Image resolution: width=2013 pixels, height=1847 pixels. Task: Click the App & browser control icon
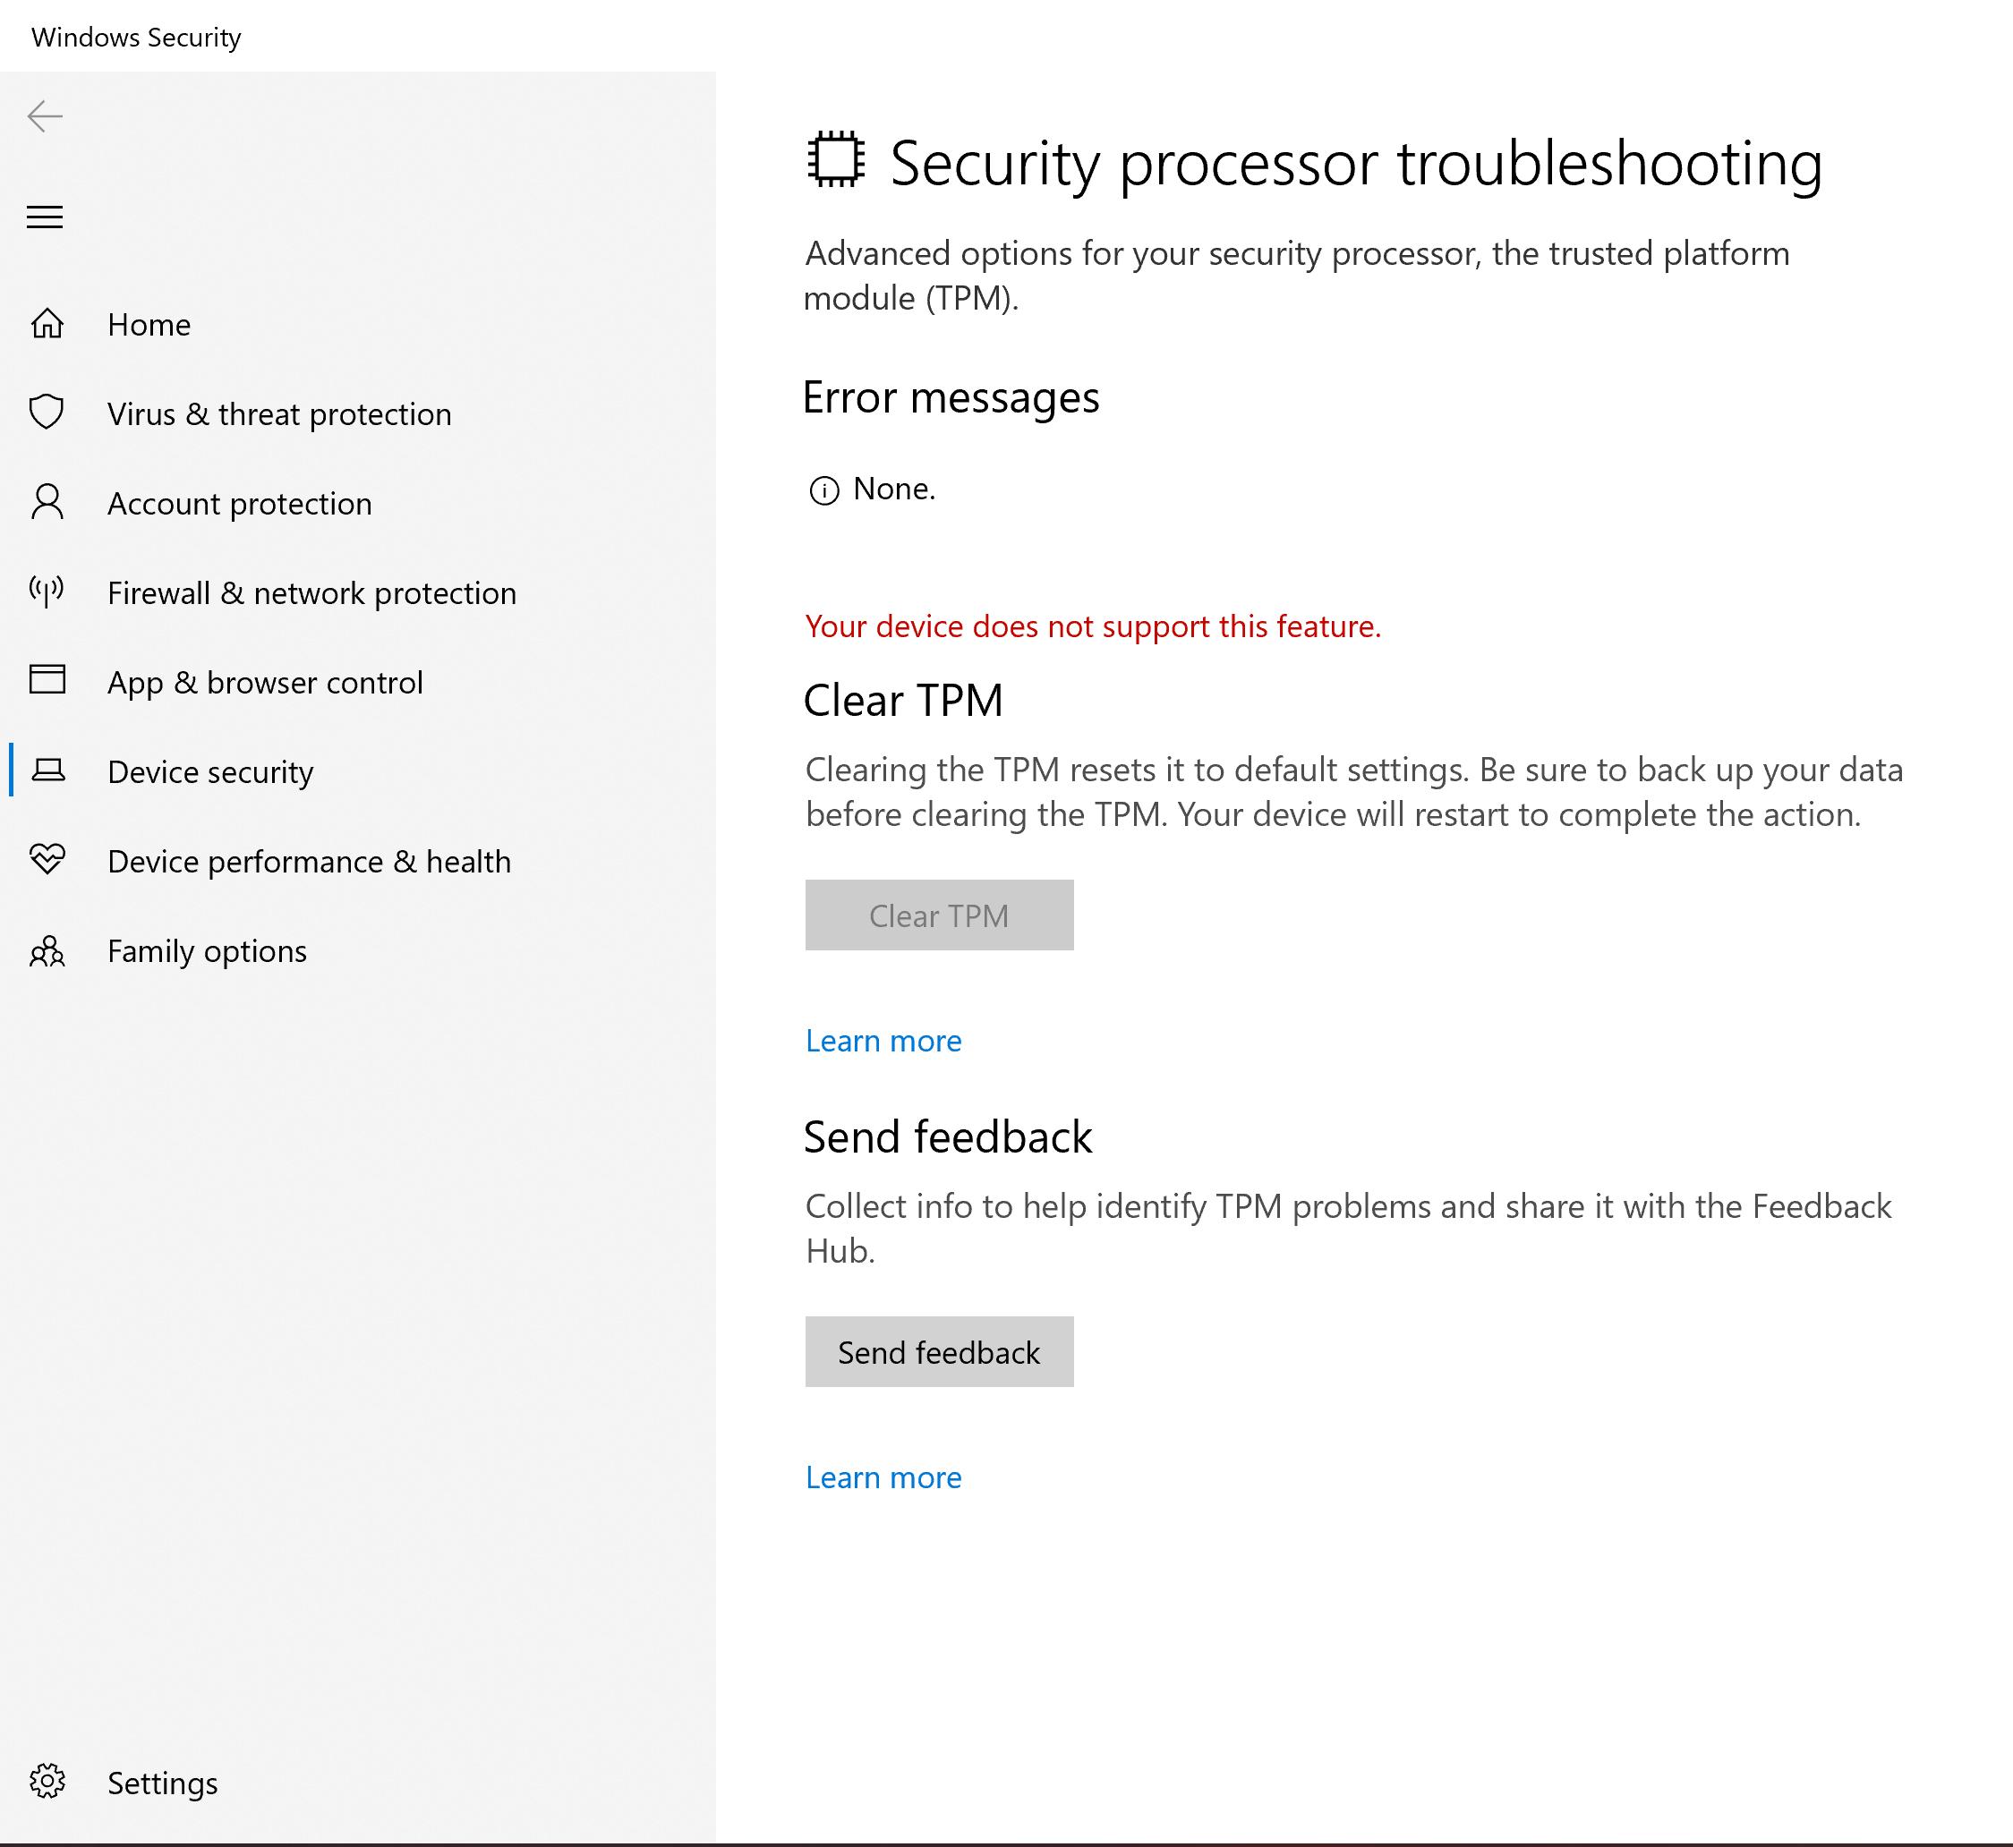pyautogui.click(x=46, y=681)
